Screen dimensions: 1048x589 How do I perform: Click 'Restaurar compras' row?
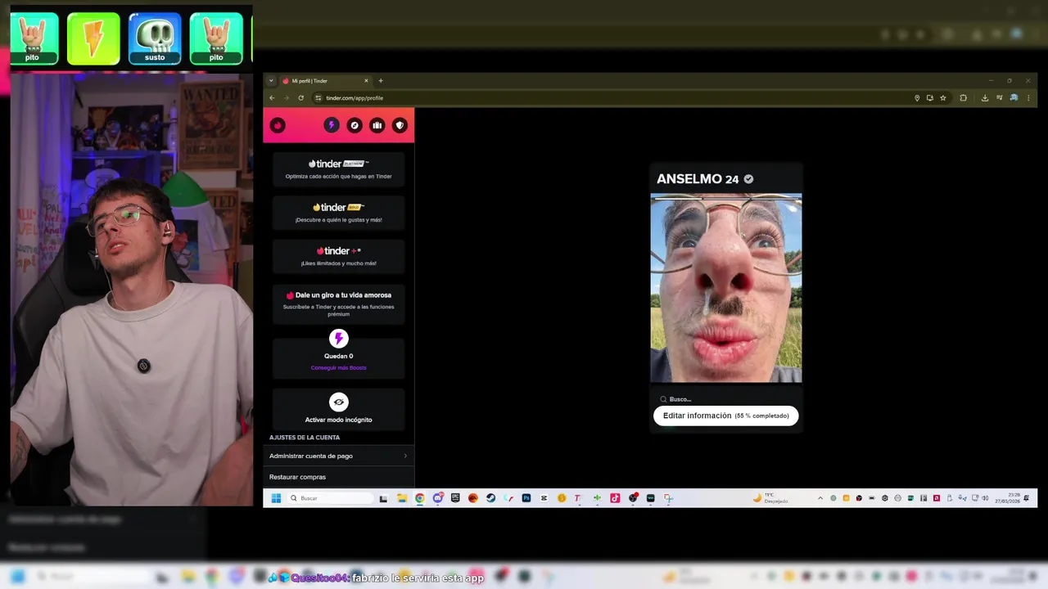coord(338,477)
